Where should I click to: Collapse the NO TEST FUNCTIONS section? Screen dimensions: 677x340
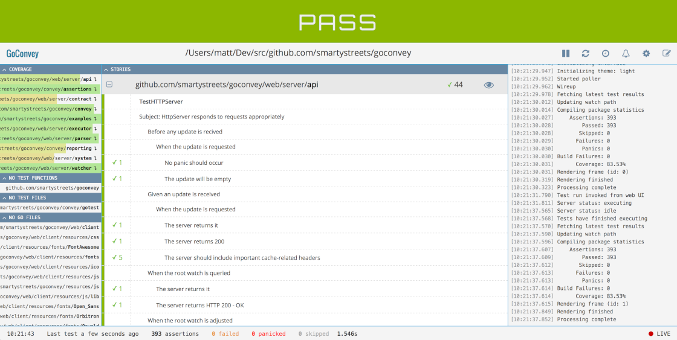(51, 178)
